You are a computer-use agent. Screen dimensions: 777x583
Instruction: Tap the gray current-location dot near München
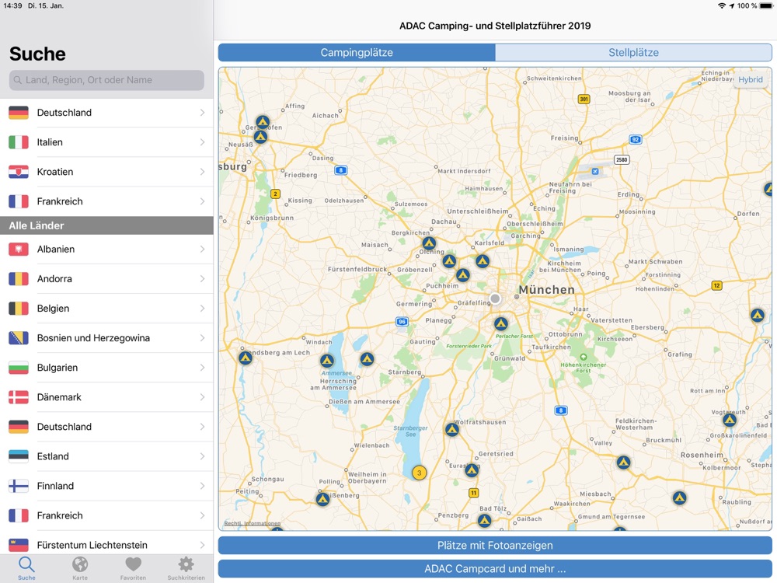(x=495, y=298)
